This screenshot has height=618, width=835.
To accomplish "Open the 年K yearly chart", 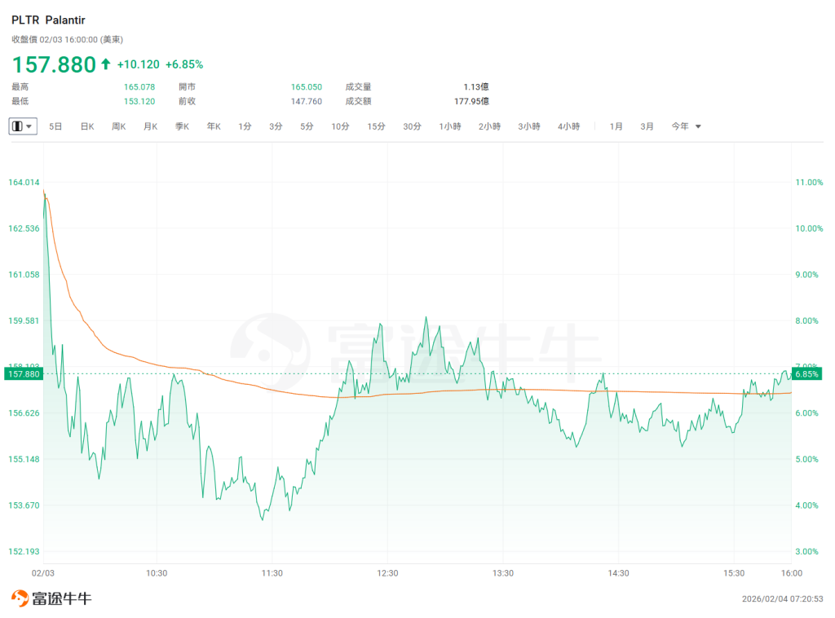I will (214, 126).
